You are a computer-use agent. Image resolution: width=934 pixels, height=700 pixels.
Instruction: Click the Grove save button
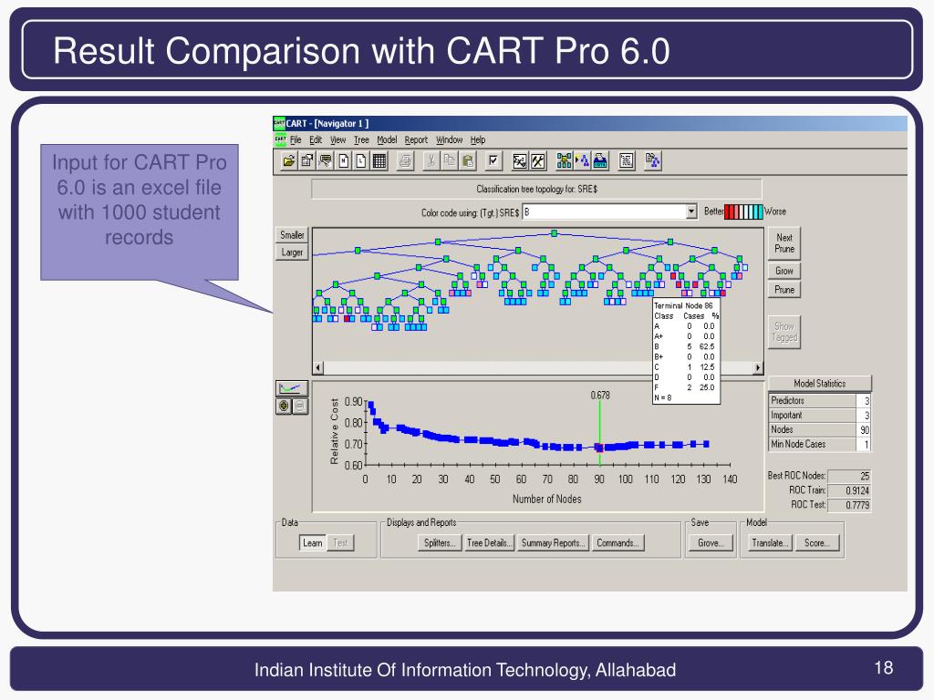(711, 543)
